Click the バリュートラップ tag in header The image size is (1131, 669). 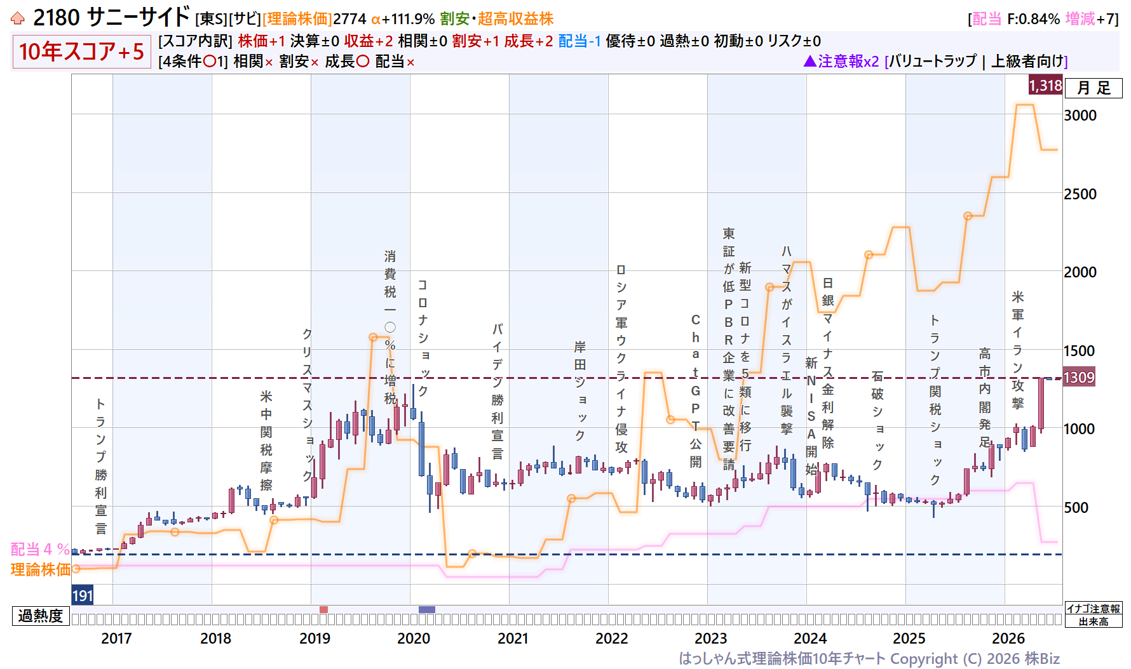pyautogui.click(x=931, y=62)
